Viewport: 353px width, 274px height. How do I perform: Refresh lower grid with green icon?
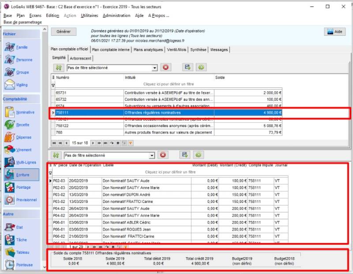[199, 155]
